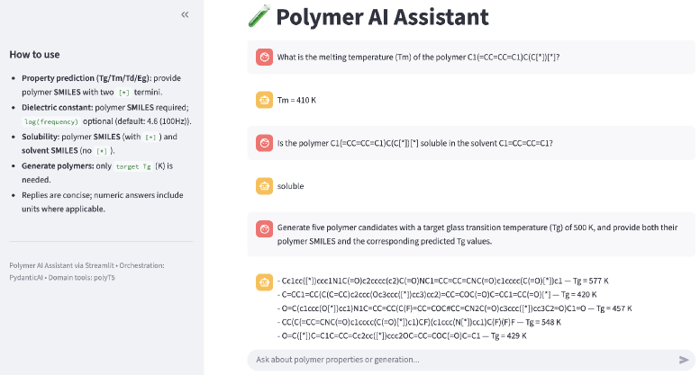Click the user avatar beside the solubility question
Image resolution: width=700 pixels, height=375 pixels.
pos(264,143)
